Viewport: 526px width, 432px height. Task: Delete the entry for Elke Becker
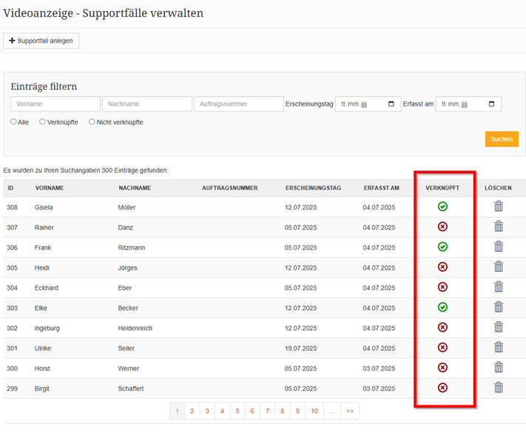point(499,306)
